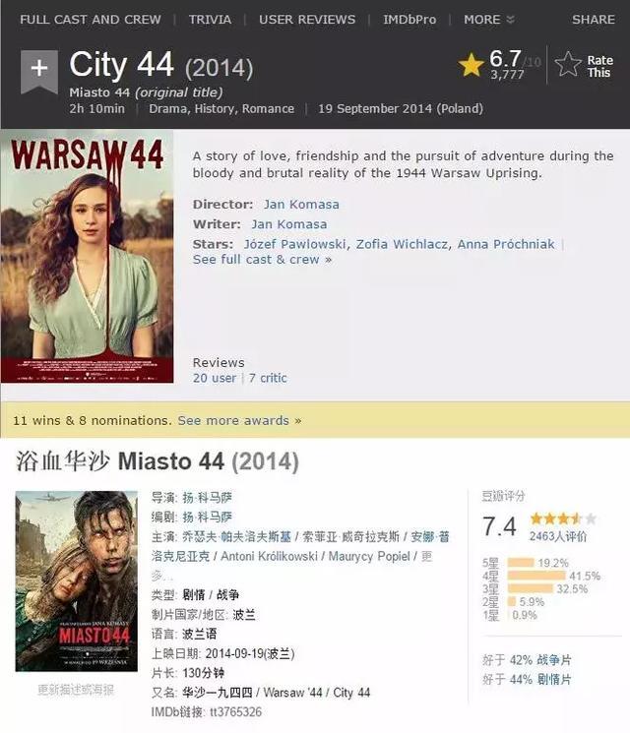Open the IMDbPro link
This screenshot has width=630, height=733.
pos(409,20)
